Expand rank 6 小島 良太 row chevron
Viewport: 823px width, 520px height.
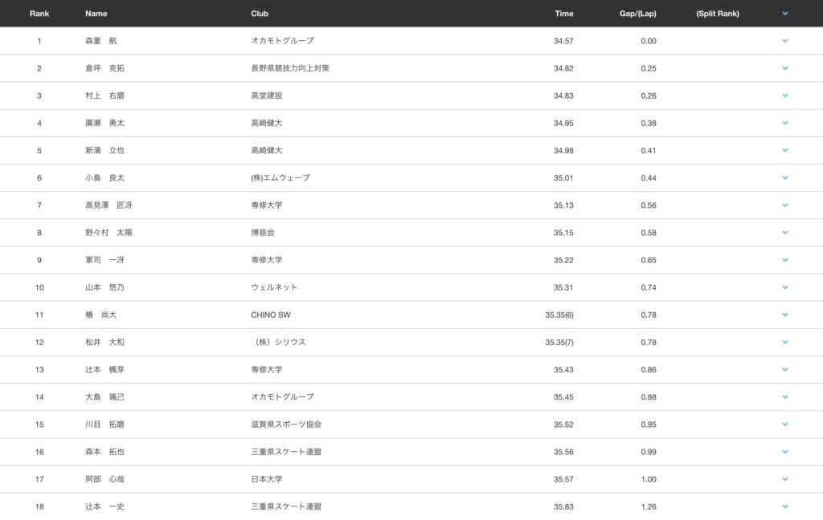(x=784, y=177)
